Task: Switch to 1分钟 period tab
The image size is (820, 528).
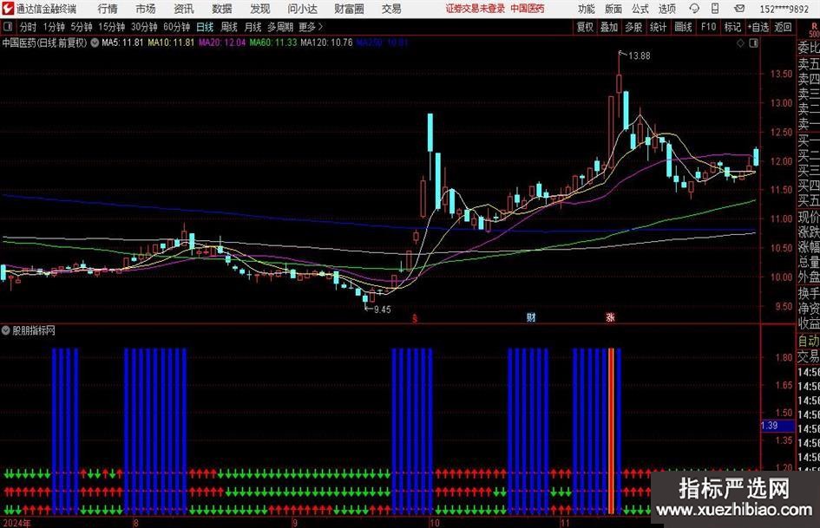Action: 53,27
